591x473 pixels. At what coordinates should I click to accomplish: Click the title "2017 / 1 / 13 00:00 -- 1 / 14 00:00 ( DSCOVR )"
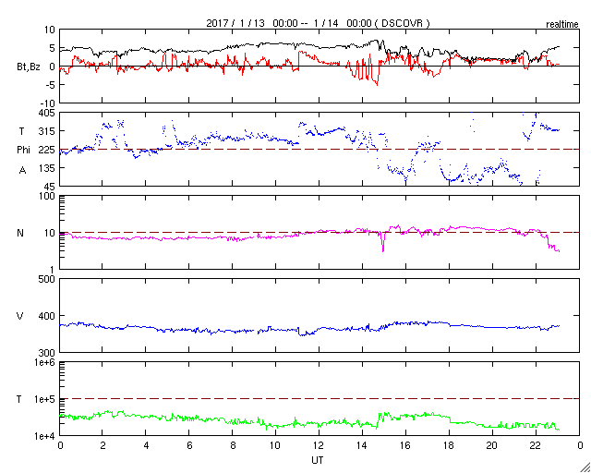pos(318,23)
